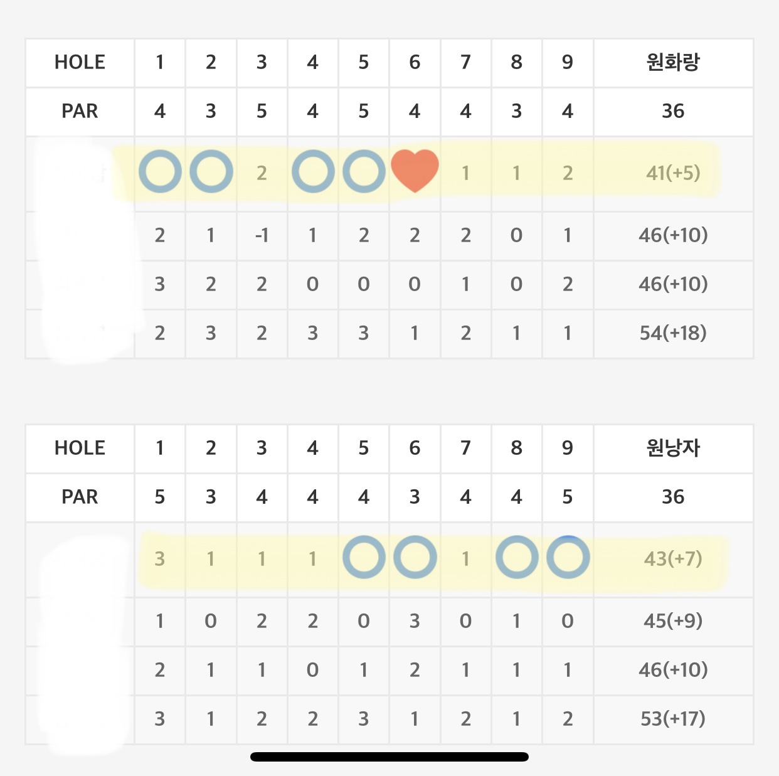Select the 45(+9) total score cell
779x776 pixels.
coord(673,621)
